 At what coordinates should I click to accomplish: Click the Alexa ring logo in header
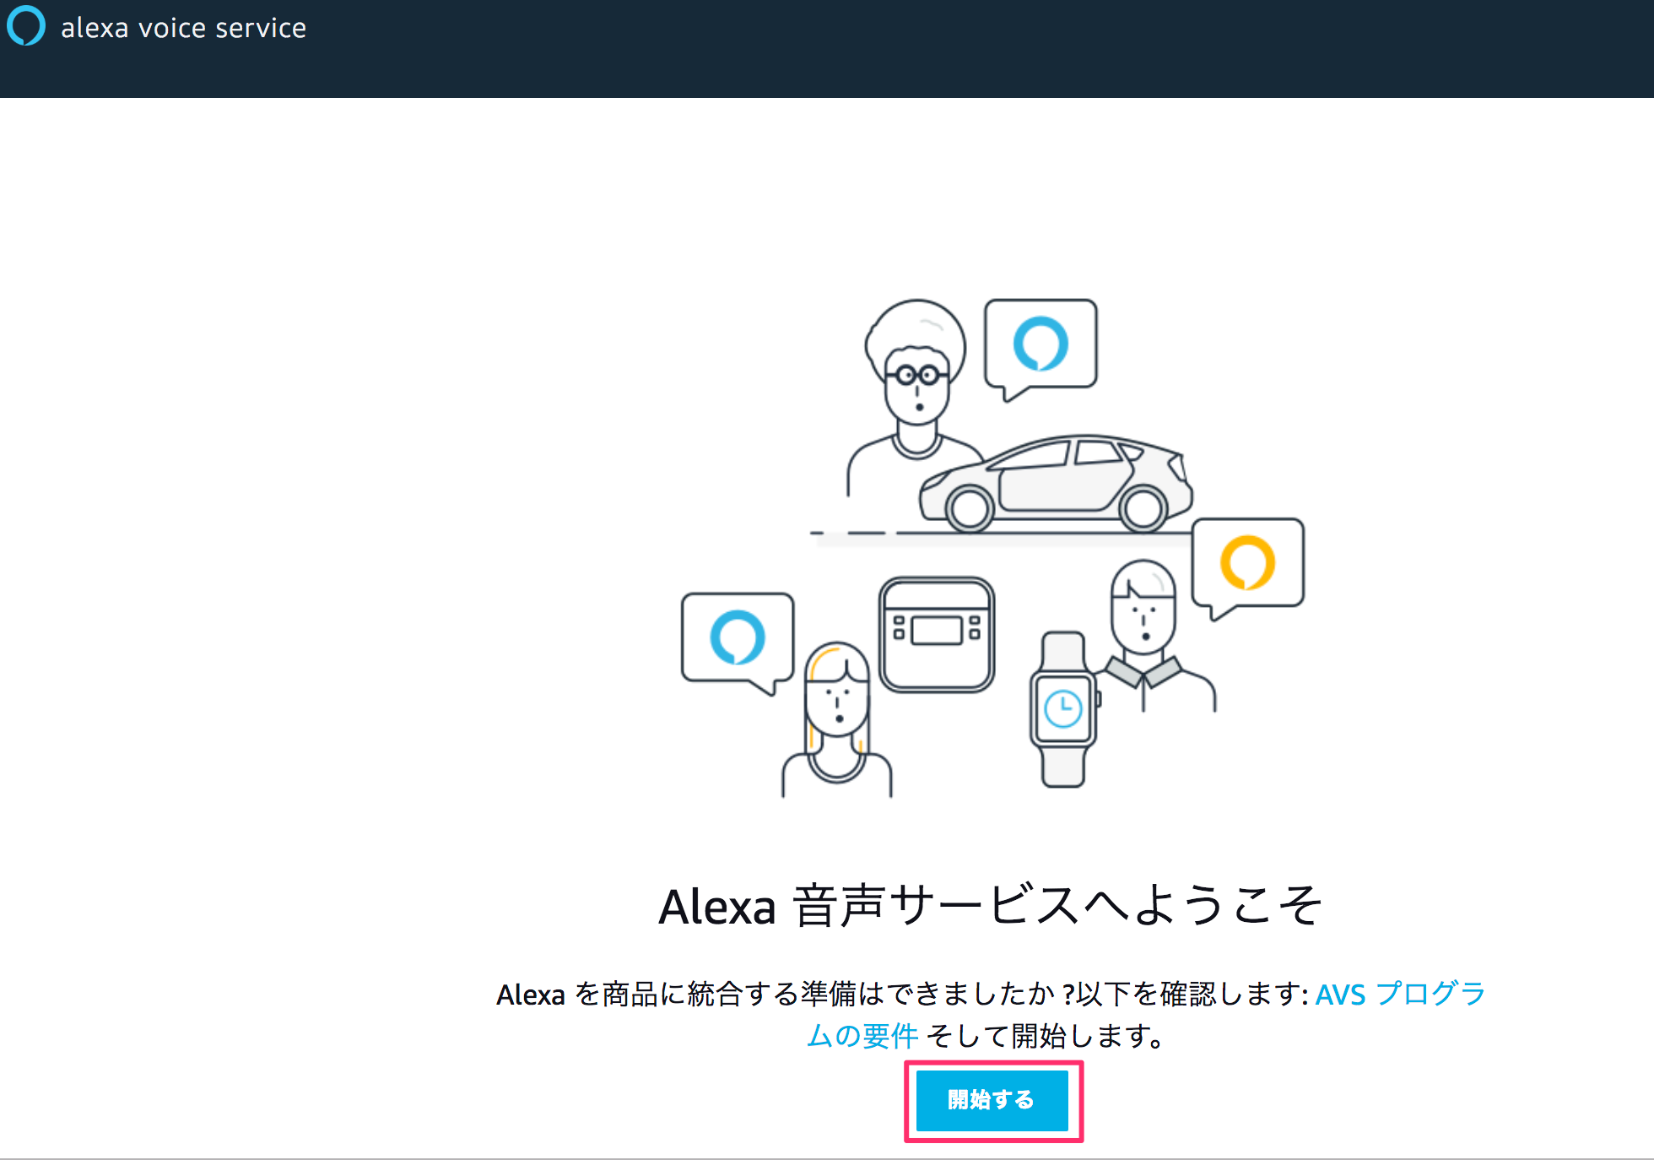pyautogui.click(x=26, y=26)
